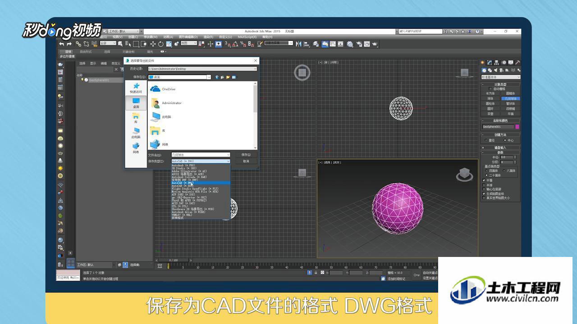Click the Sphere (球体) primitive button

click(490, 98)
